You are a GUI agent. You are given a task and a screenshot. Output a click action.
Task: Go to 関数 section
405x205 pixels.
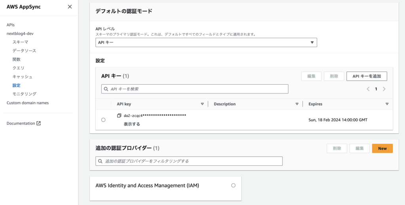point(17,59)
